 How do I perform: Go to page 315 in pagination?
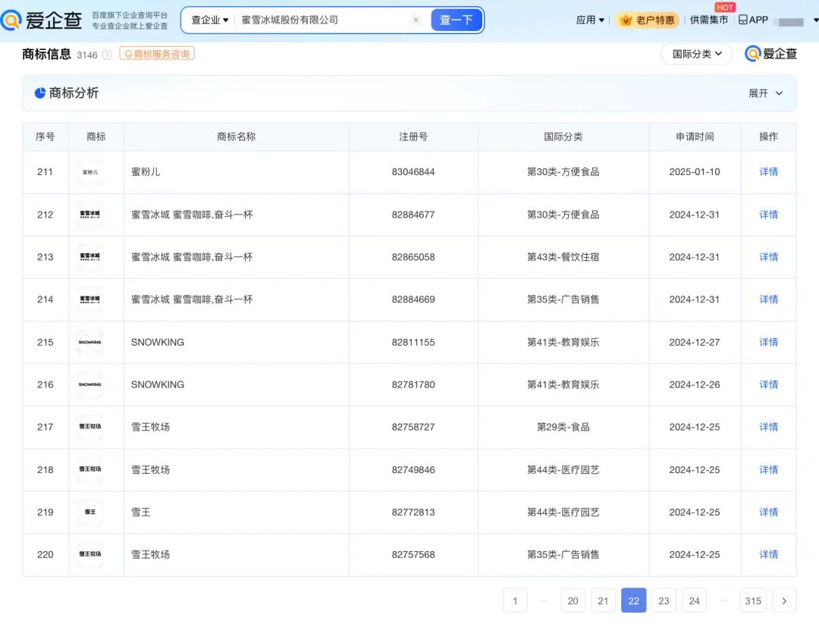(x=753, y=600)
